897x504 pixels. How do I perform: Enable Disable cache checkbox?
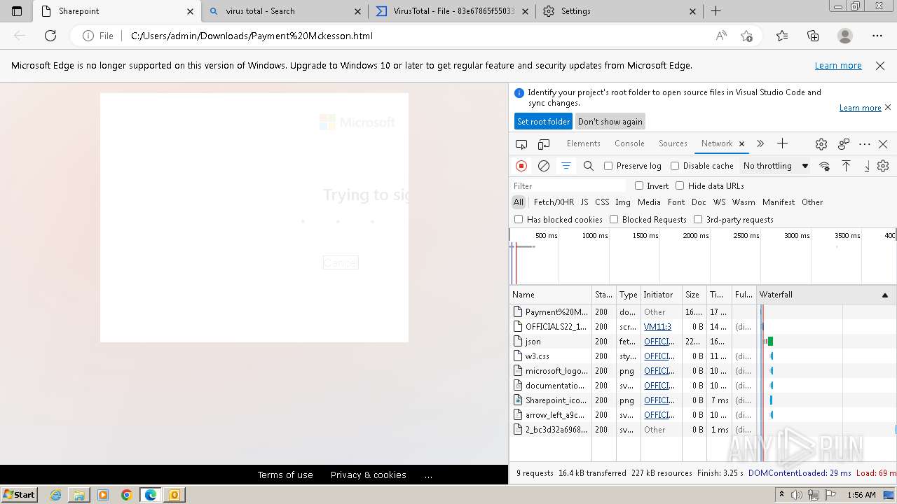[675, 166]
